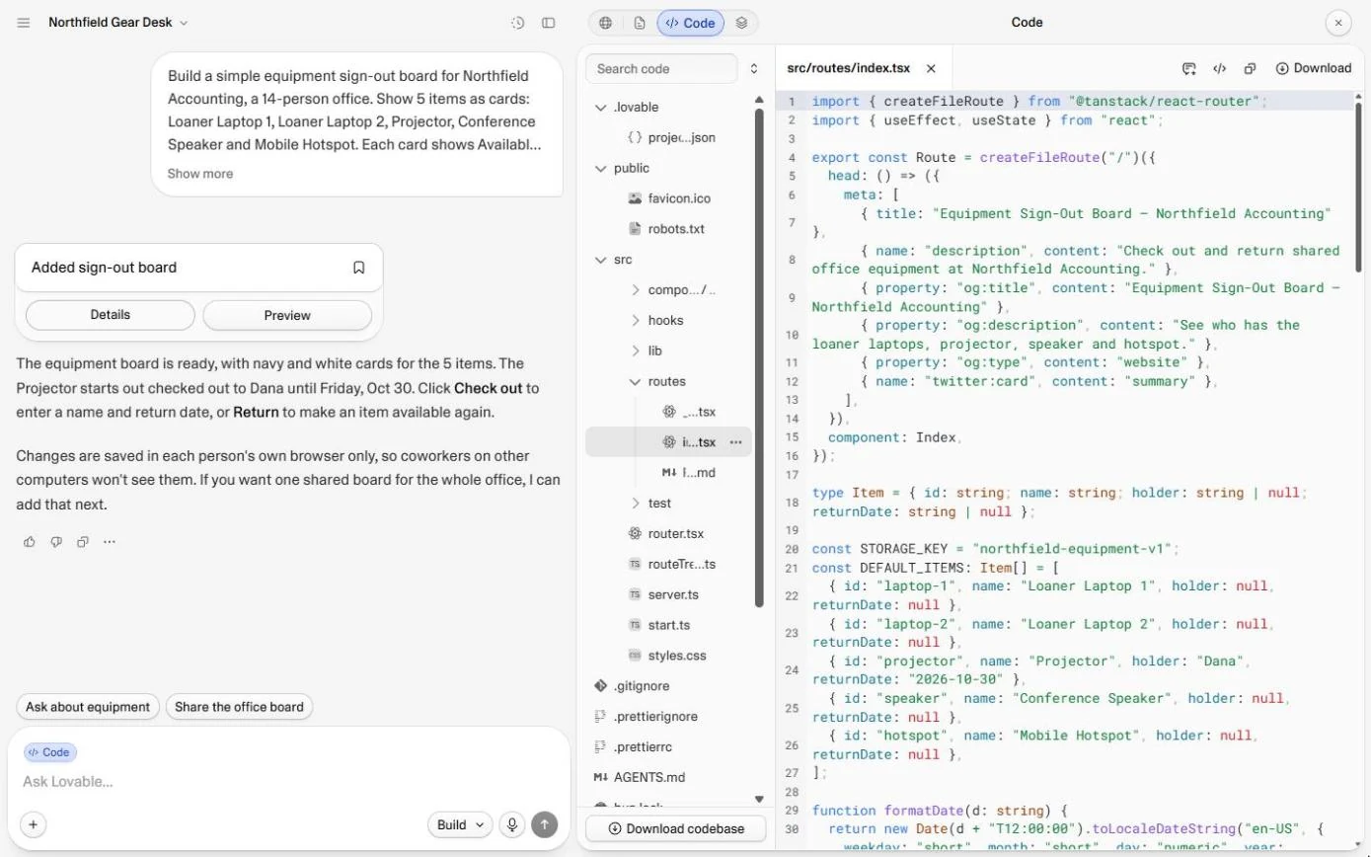
Task: Click Download codebase button
Action: (676, 828)
